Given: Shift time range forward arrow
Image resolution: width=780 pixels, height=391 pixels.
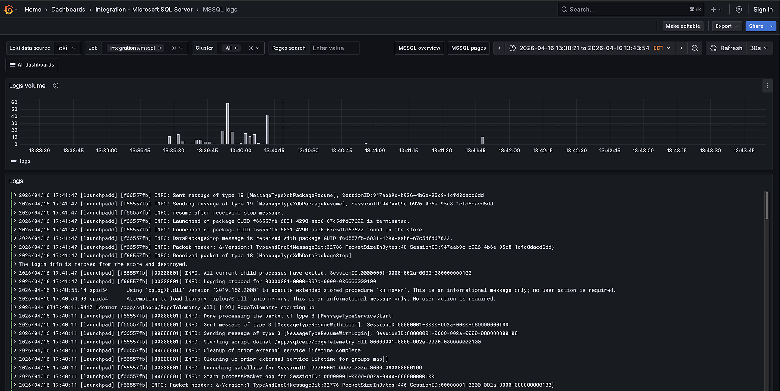Looking at the screenshot, I should 681,48.
